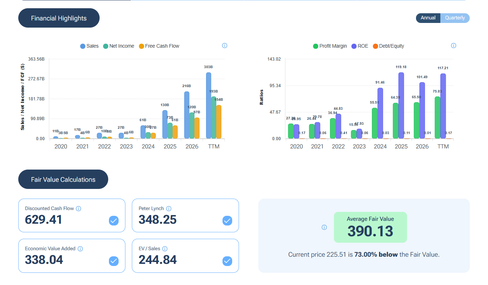Uncheck the Discounted Cash Flow checkbox
488x285 pixels.
coord(114,221)
